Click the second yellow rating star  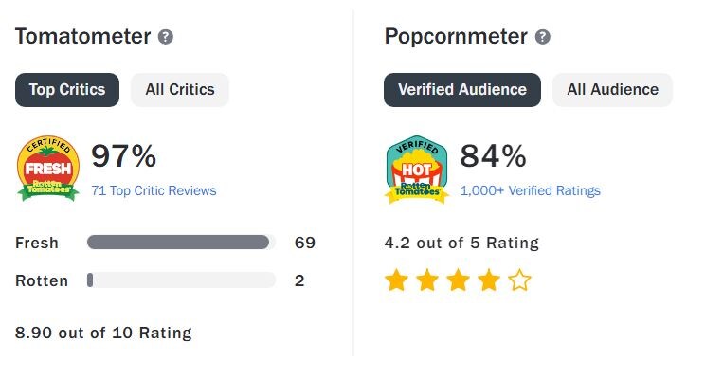coord(426,280)
